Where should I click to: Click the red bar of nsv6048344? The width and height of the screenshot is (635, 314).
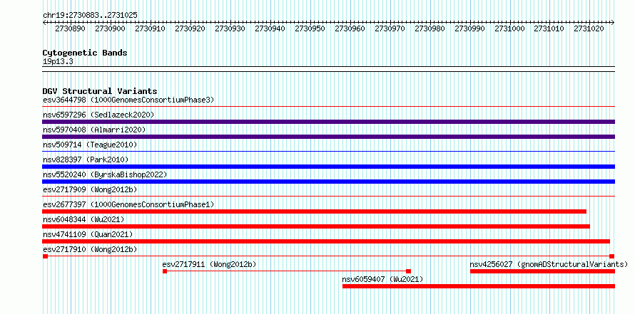(x=316, y=226)
